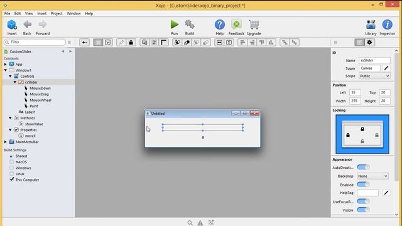Open the Insert menu
Viewport: 402px width, 226px height.
tap(42, 13)
